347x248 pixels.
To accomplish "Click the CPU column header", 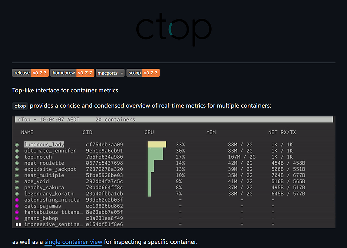I will point(149,132).
